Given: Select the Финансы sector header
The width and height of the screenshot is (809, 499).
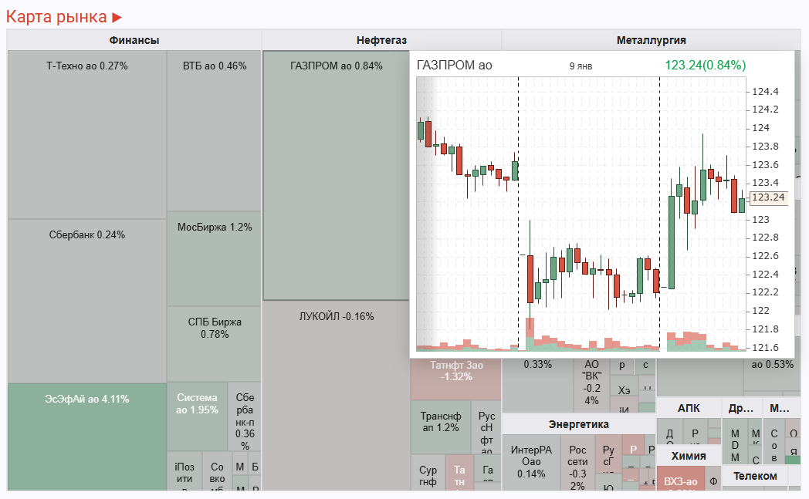Looking at the screenshot, I should point(134,40).
